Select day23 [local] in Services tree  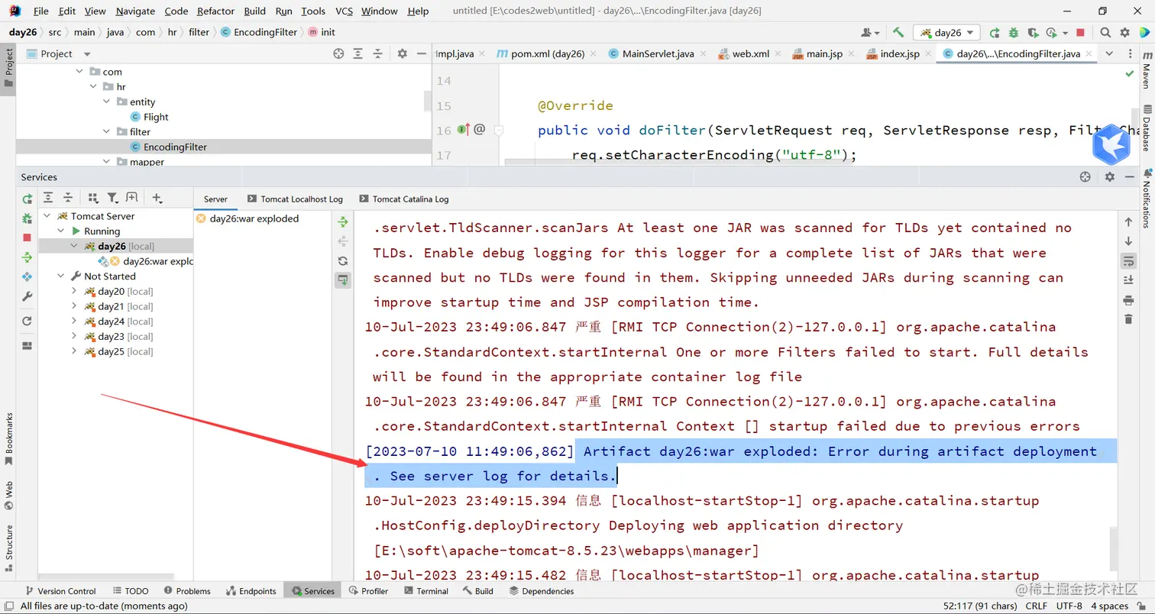click(x=125, y=337)
